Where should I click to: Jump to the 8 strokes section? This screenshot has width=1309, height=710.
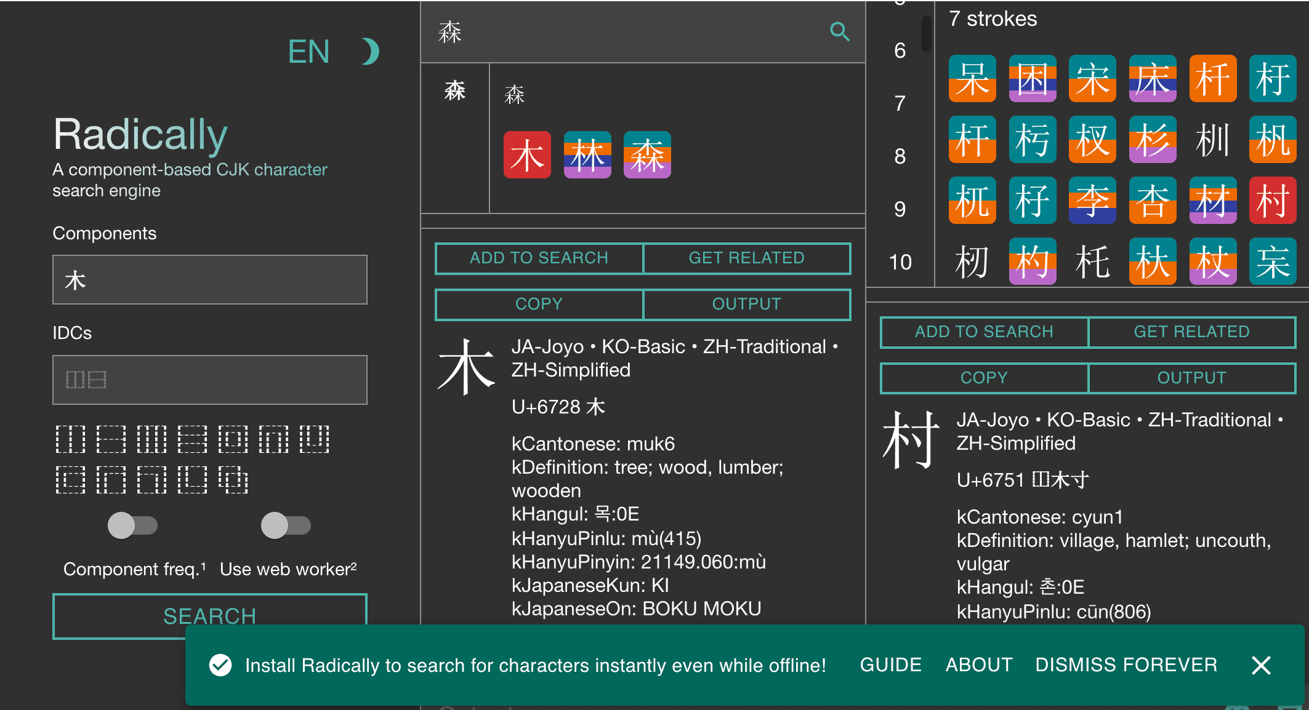pyautogui.click(x=900, y=156)
